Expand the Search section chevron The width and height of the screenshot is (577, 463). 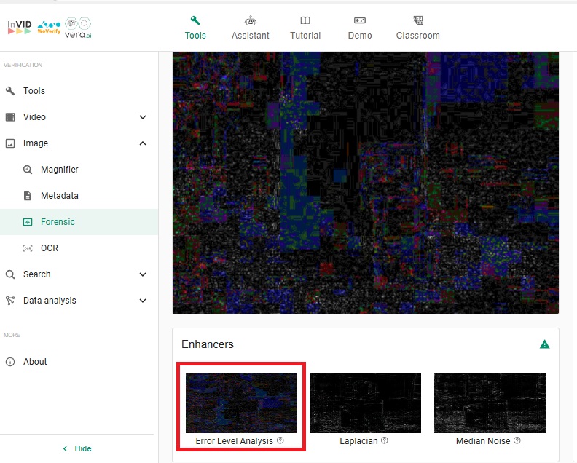pyautogui.click(x=143, y=274)
